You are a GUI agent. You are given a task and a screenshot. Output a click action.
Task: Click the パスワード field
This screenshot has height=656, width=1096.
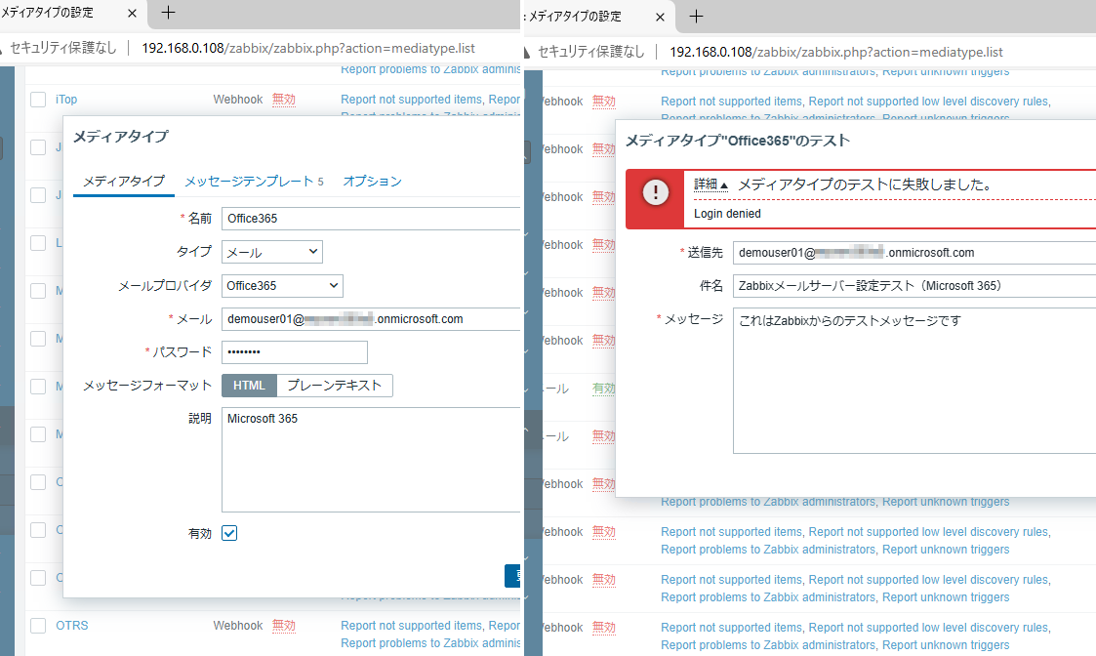click(x=295, y=351)
